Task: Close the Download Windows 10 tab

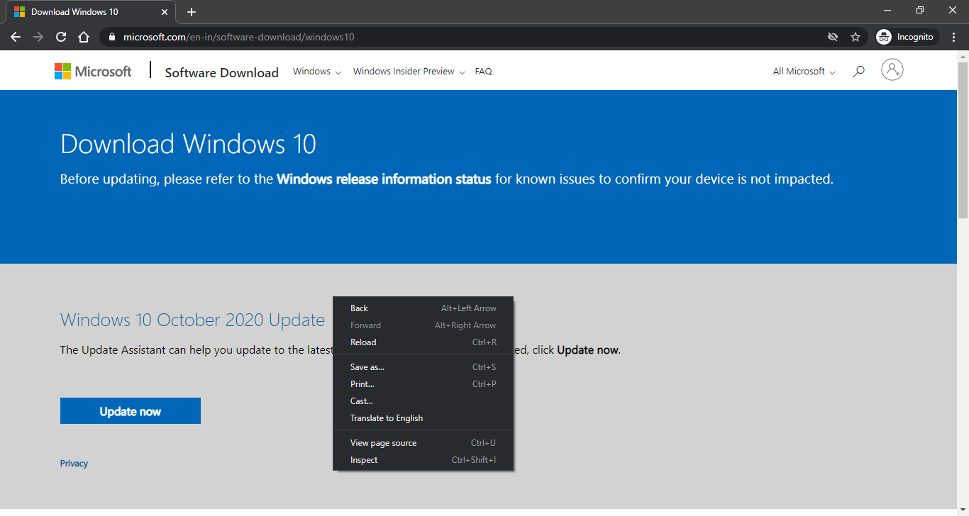Action: [165, 12]
